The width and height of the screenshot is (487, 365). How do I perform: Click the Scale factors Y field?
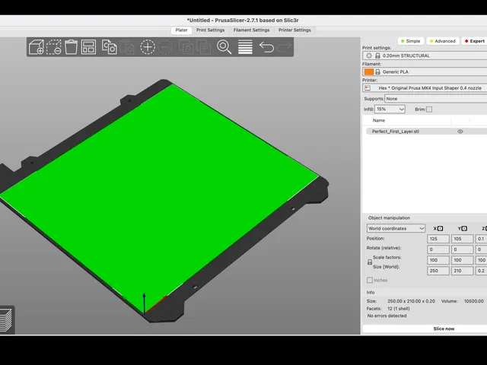pos(462,260)
